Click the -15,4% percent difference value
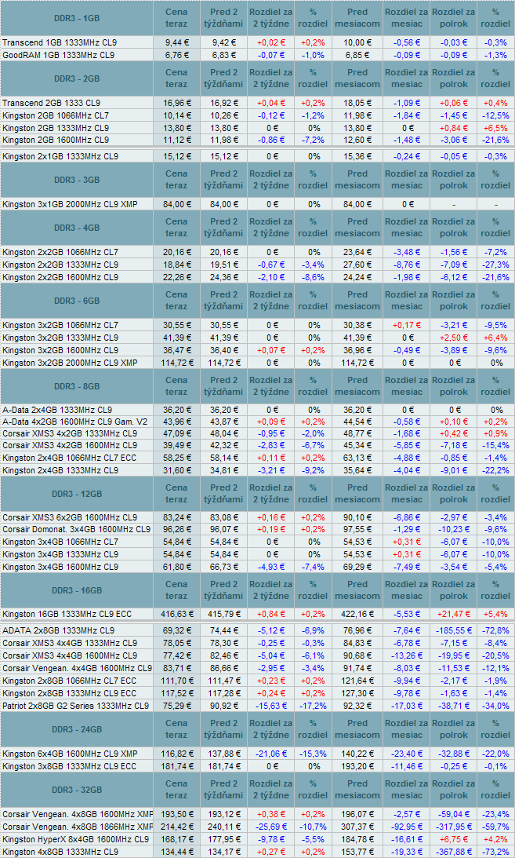Image resolution: width=515 pixels, height=858 pixels. pos(495,445)
